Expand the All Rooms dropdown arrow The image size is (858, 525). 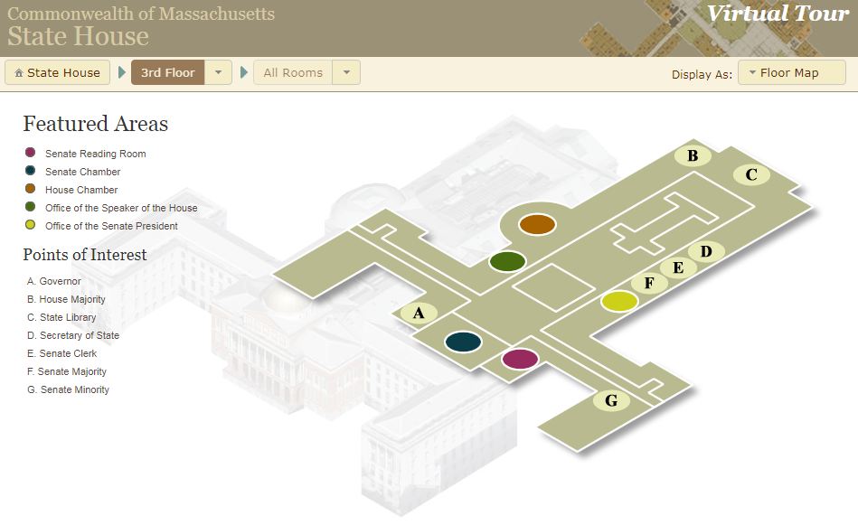point(346,72)
